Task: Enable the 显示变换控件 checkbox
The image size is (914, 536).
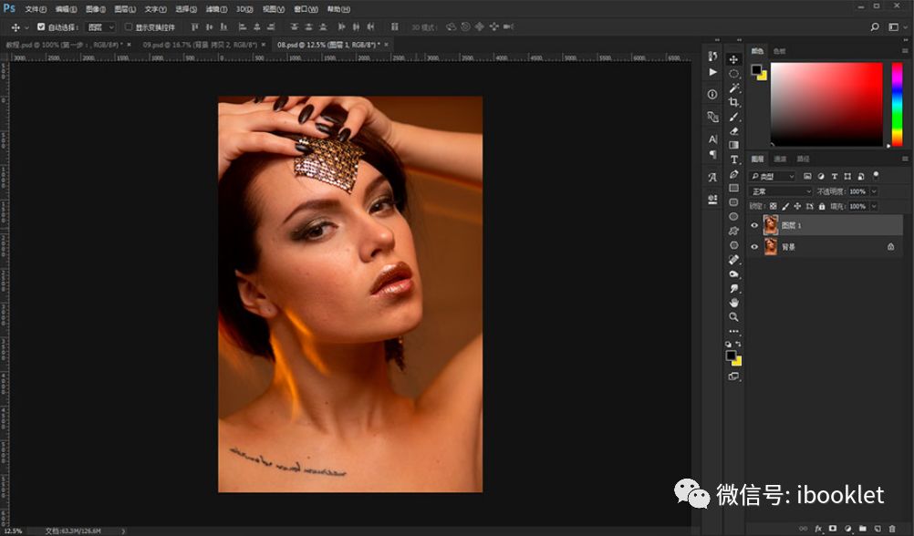Action: point(128,27)
